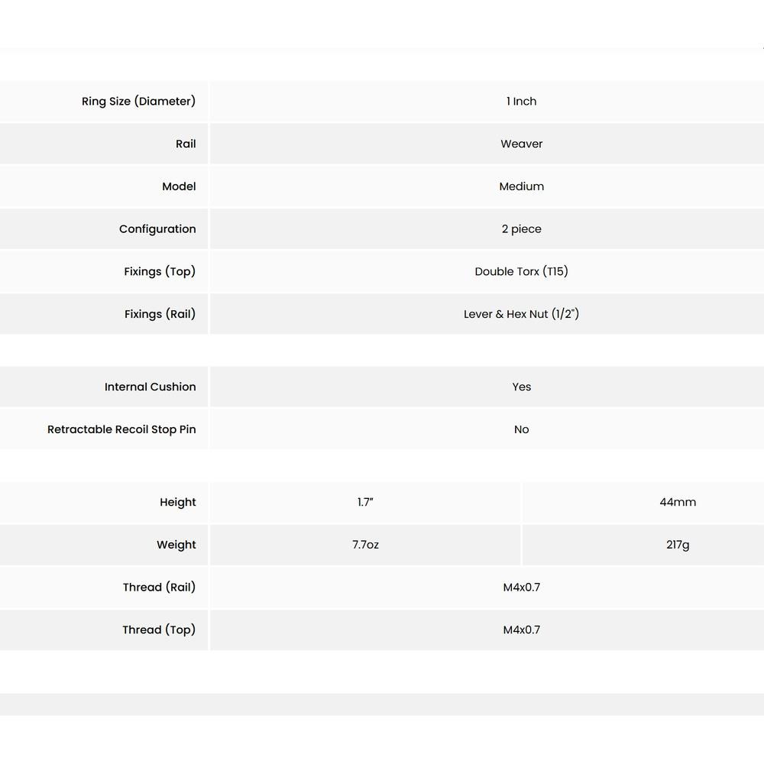Select the Double Torx (T15) value
Viewport: 764px width, 764px height.
pyautogui.click(x=521, y=272)
